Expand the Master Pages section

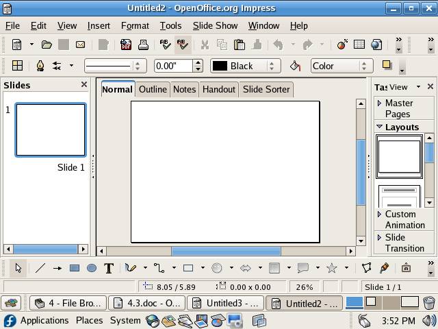click(398, 108)
